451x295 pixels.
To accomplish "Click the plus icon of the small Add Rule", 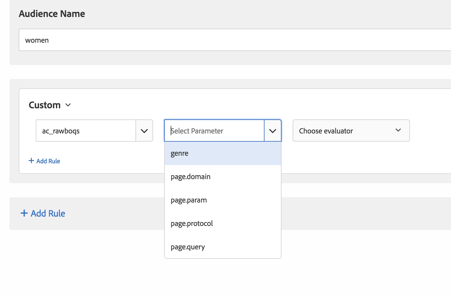I will (x=31, y=161).
